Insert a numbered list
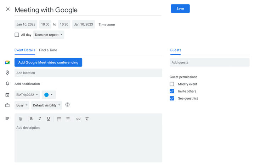This screenshot has height=165, width=255. pos(59,119)
